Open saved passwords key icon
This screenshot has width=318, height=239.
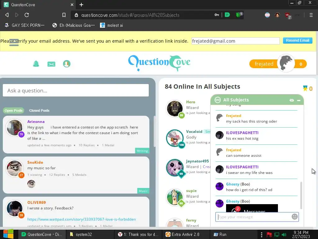coord(216,15)
